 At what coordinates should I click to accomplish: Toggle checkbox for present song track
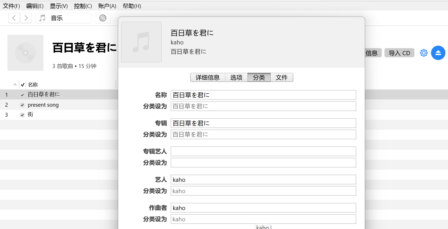(x=22, y=105)
